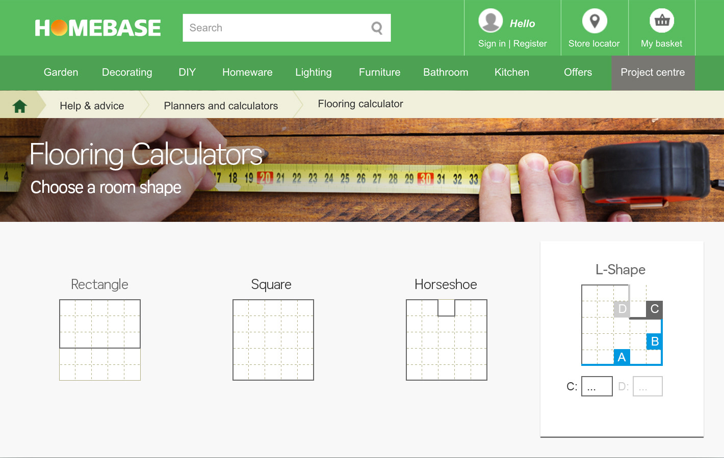Open the DIY menu
Screen dimensions: 724x458
tap(187, 72)
